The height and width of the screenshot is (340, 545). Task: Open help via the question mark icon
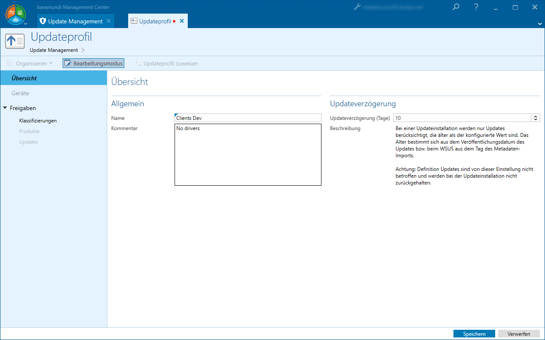(x=476, y=7)
